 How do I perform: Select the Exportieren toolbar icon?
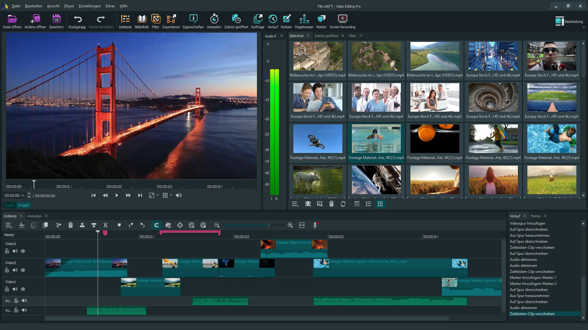pos(171,20)
